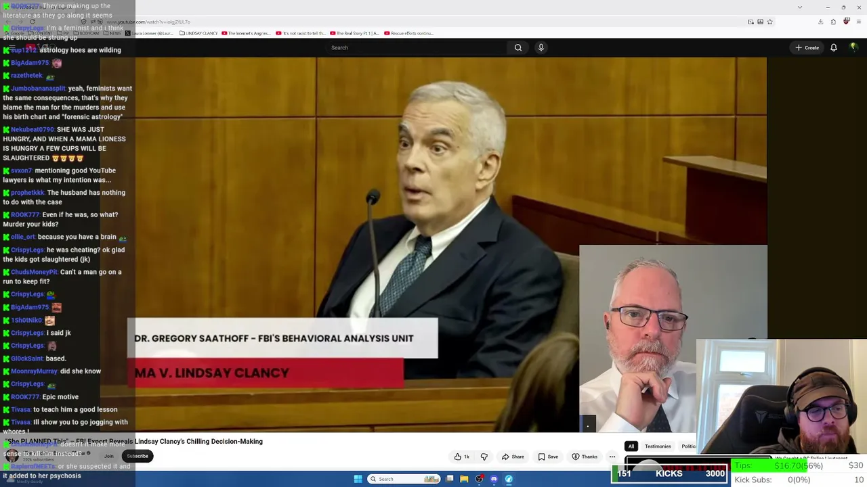Open the YouTube account avatar menu
Image resolution: width=867 pixels, height=487 pixels.
coord(853,47)
